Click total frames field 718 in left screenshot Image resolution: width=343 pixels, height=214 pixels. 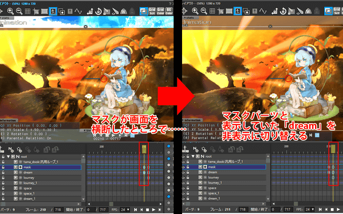tap(59, 210)
